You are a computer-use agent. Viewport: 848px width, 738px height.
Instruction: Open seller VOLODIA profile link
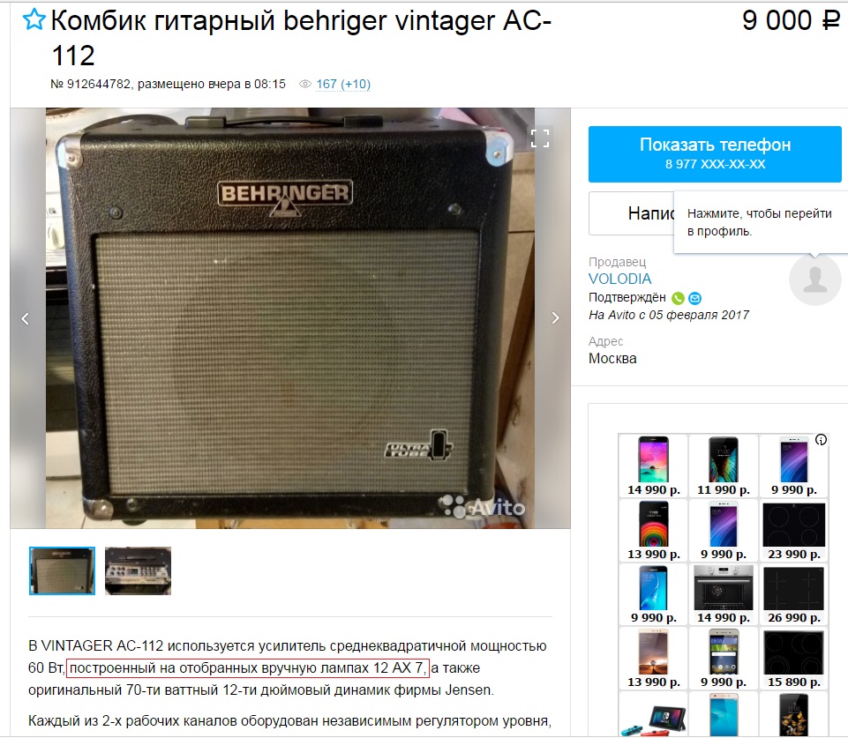coord(619,279)
